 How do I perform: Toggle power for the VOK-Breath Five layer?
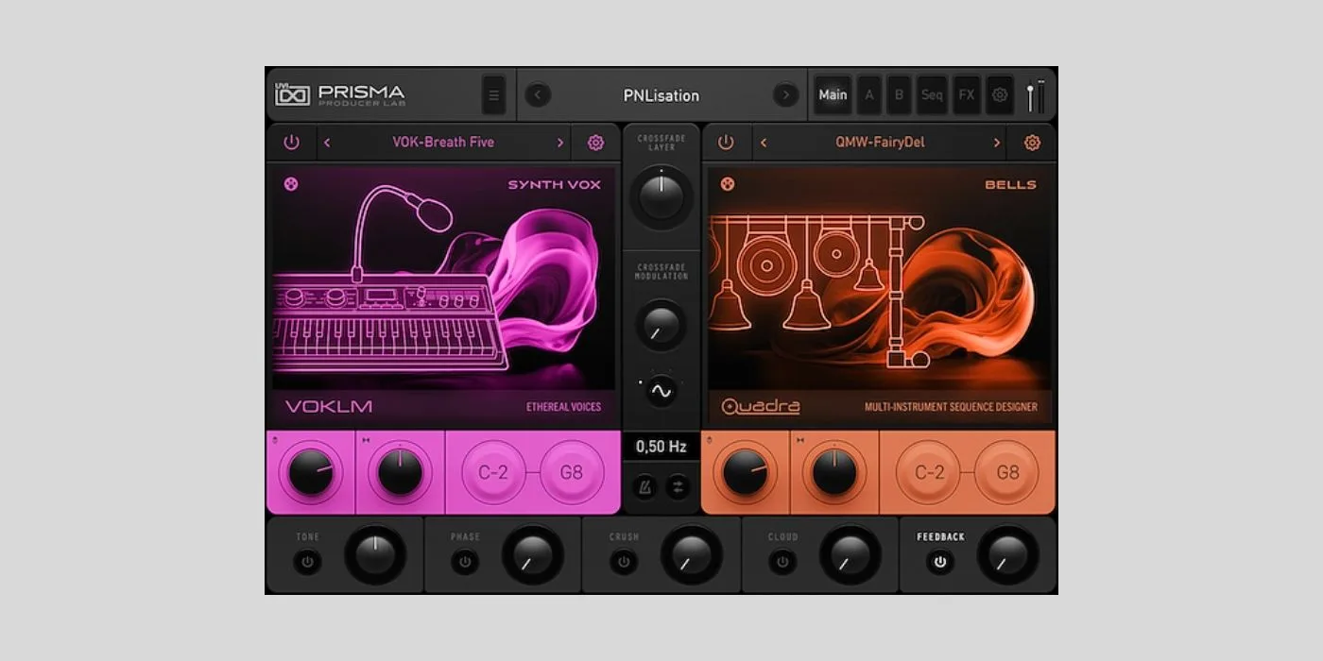tap(291, 143)
